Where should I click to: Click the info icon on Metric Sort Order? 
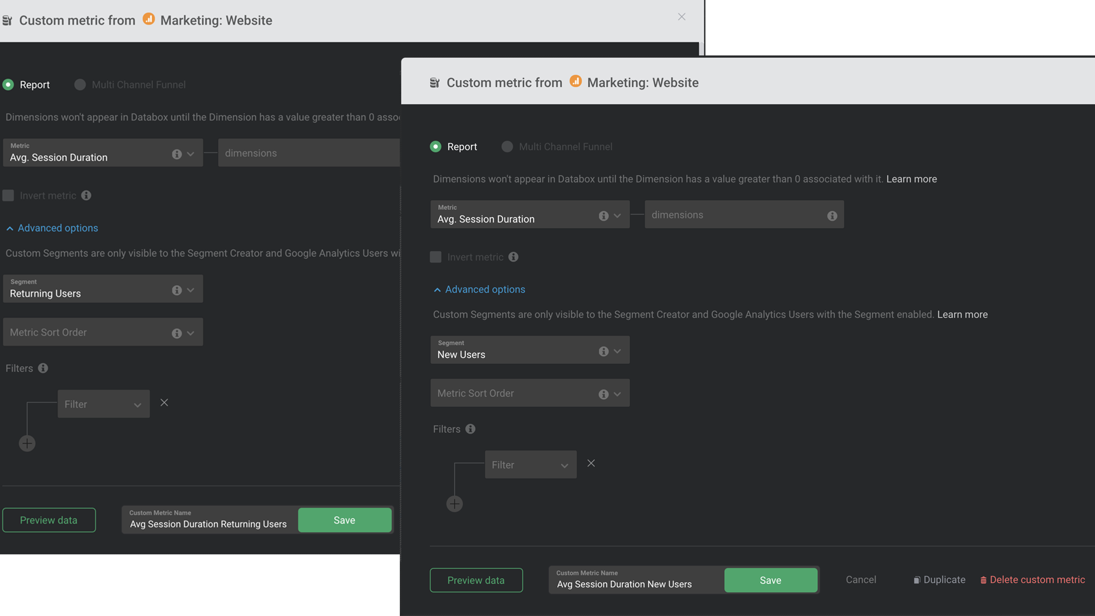coord(603,394)
